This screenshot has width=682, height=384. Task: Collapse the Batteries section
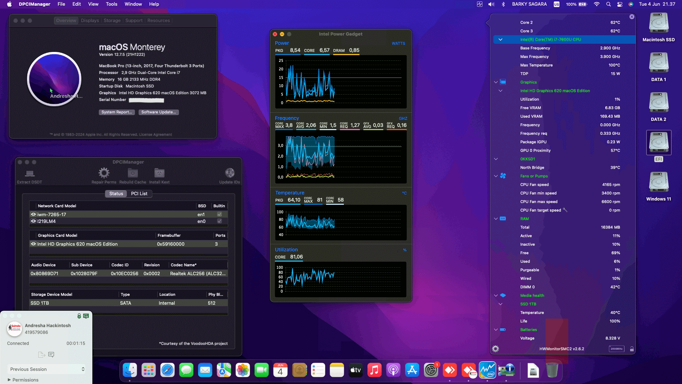pos(496,330)
